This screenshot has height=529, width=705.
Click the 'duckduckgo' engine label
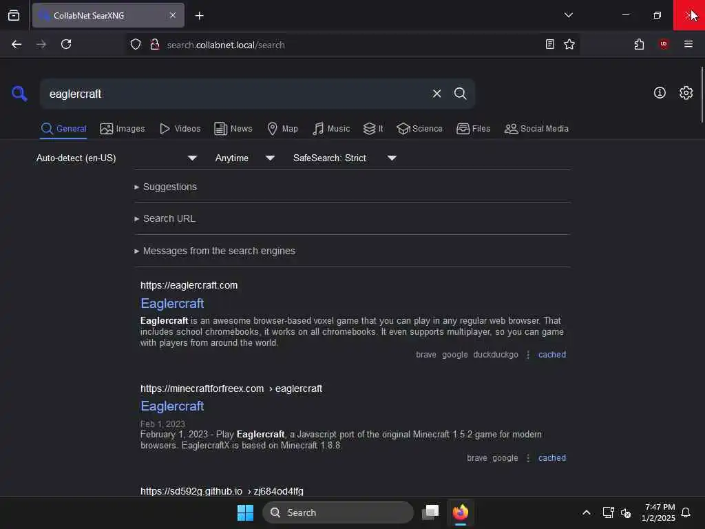click(x=496, y=355)
